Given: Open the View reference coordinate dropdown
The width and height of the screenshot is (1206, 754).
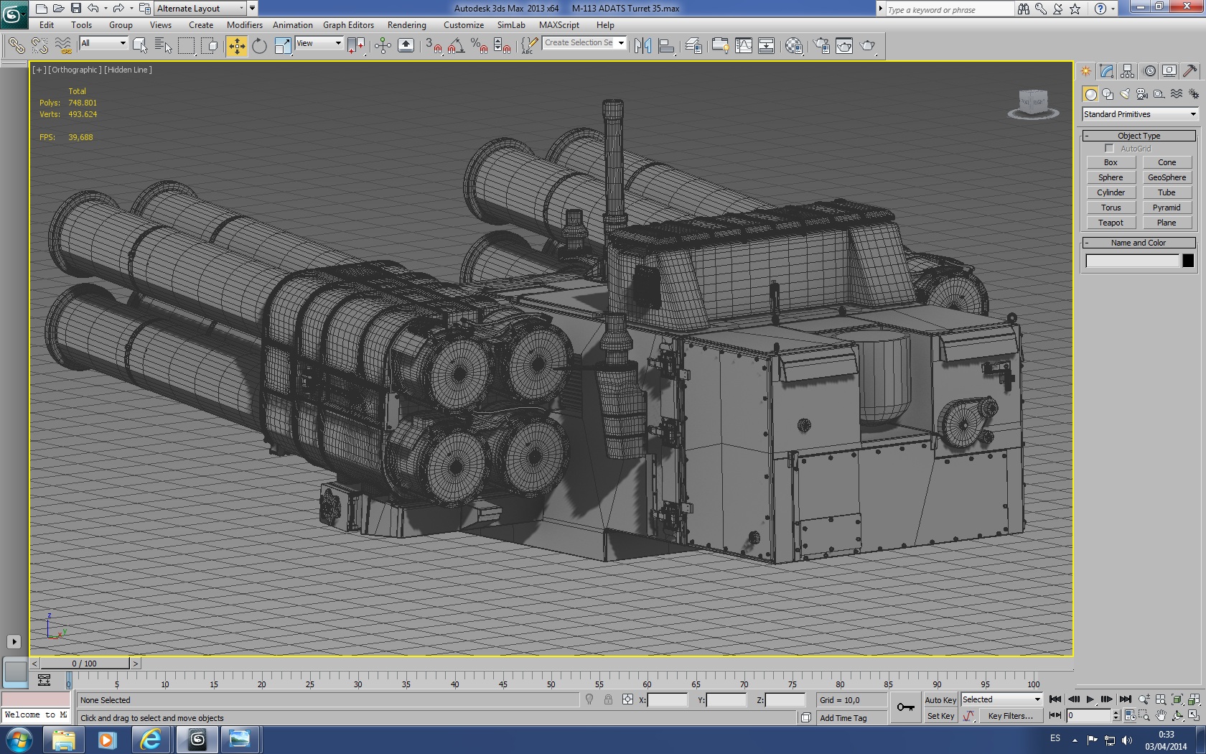Looking at the screenshot, I should pos(319,43).
